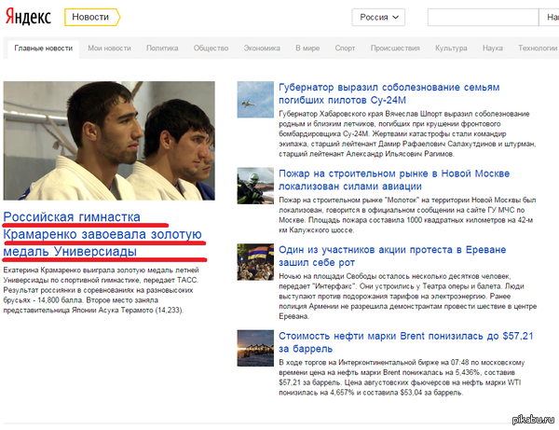Viewport: 559px width, 430px height.
Task: Click the Яндекс logo
Action: 30,17
